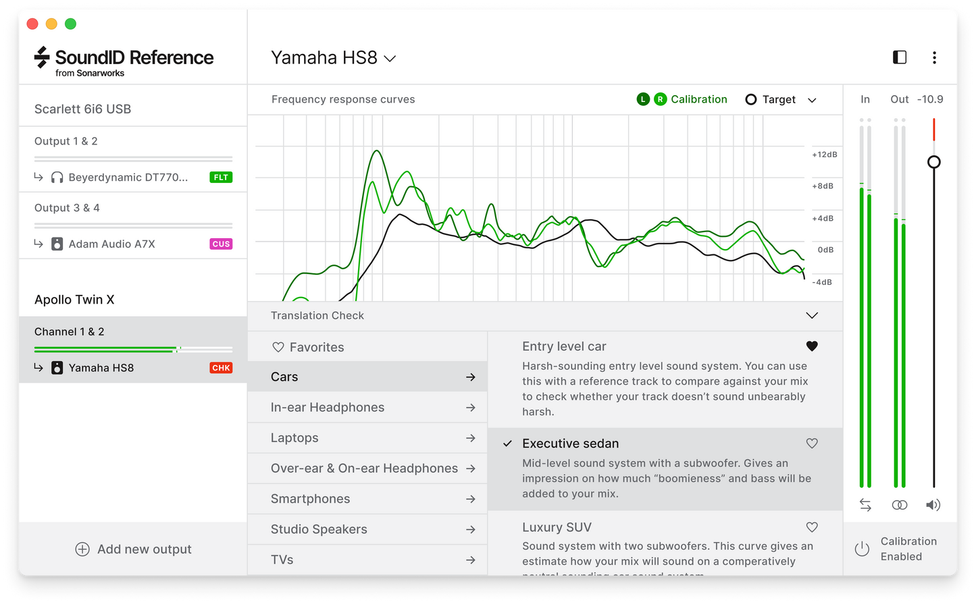The width and height of the screenshot is (976, 604).
Task: Click the Translation Check header label
Action: [x=317, y=315]
